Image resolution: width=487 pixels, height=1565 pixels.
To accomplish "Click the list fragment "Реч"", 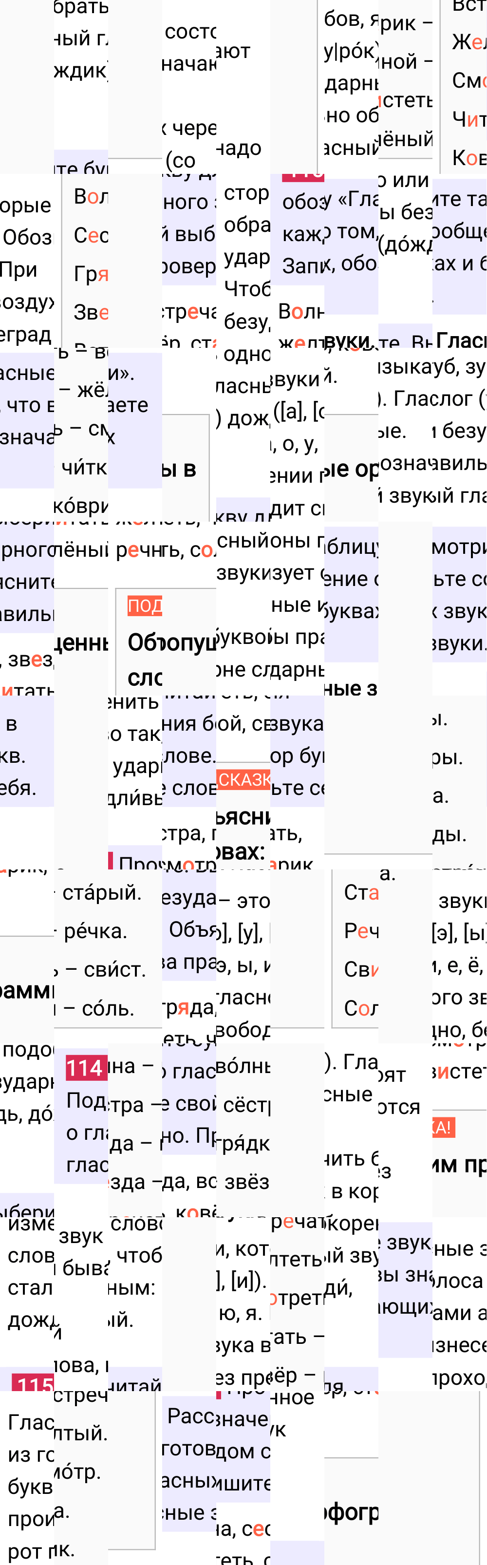I will (x=361, y=931).
